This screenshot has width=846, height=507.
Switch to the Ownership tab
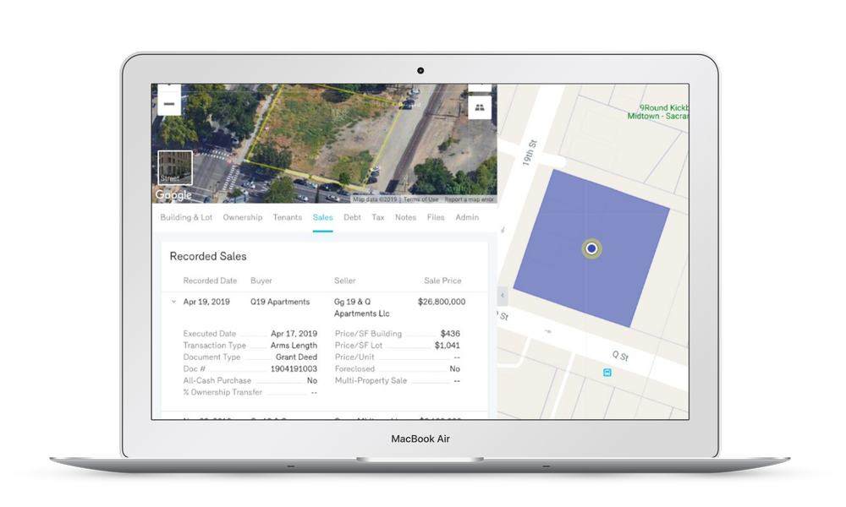pos(242,217)
